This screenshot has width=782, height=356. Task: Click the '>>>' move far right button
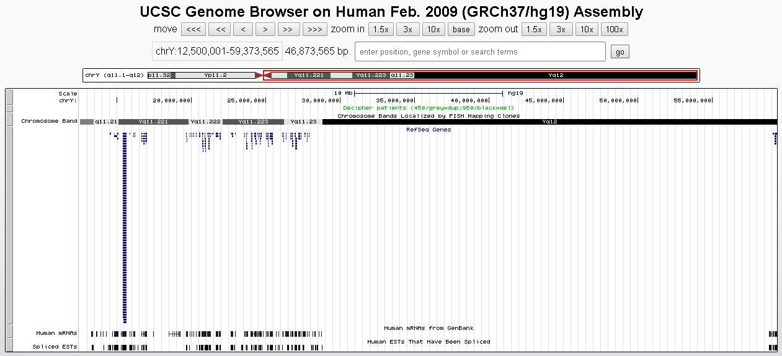pos(315,29)
